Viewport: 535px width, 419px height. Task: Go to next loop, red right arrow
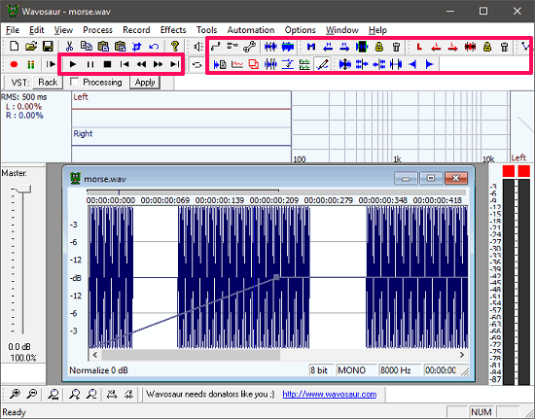click(x=452, y=47)
